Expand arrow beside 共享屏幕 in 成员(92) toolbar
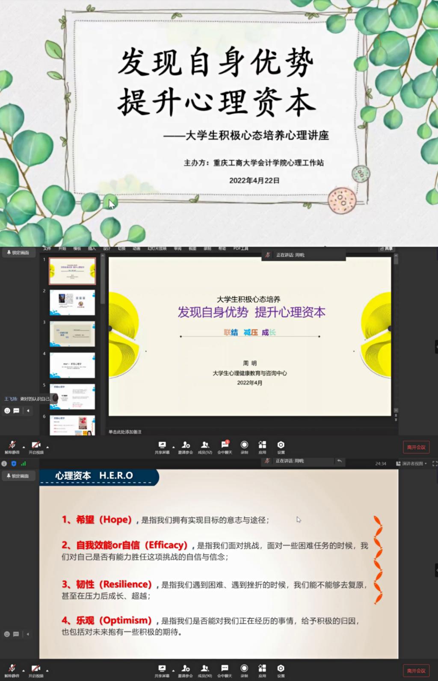 (173, 447)
